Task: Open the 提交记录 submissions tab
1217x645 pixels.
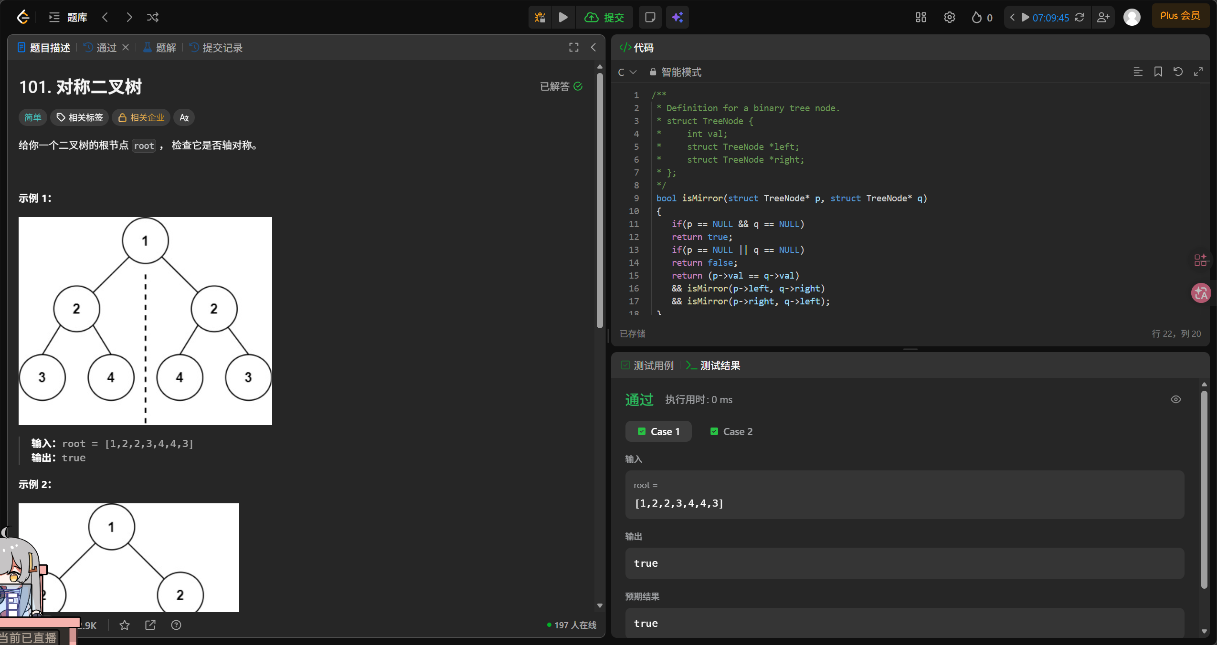Action: [x=216, y=48]
